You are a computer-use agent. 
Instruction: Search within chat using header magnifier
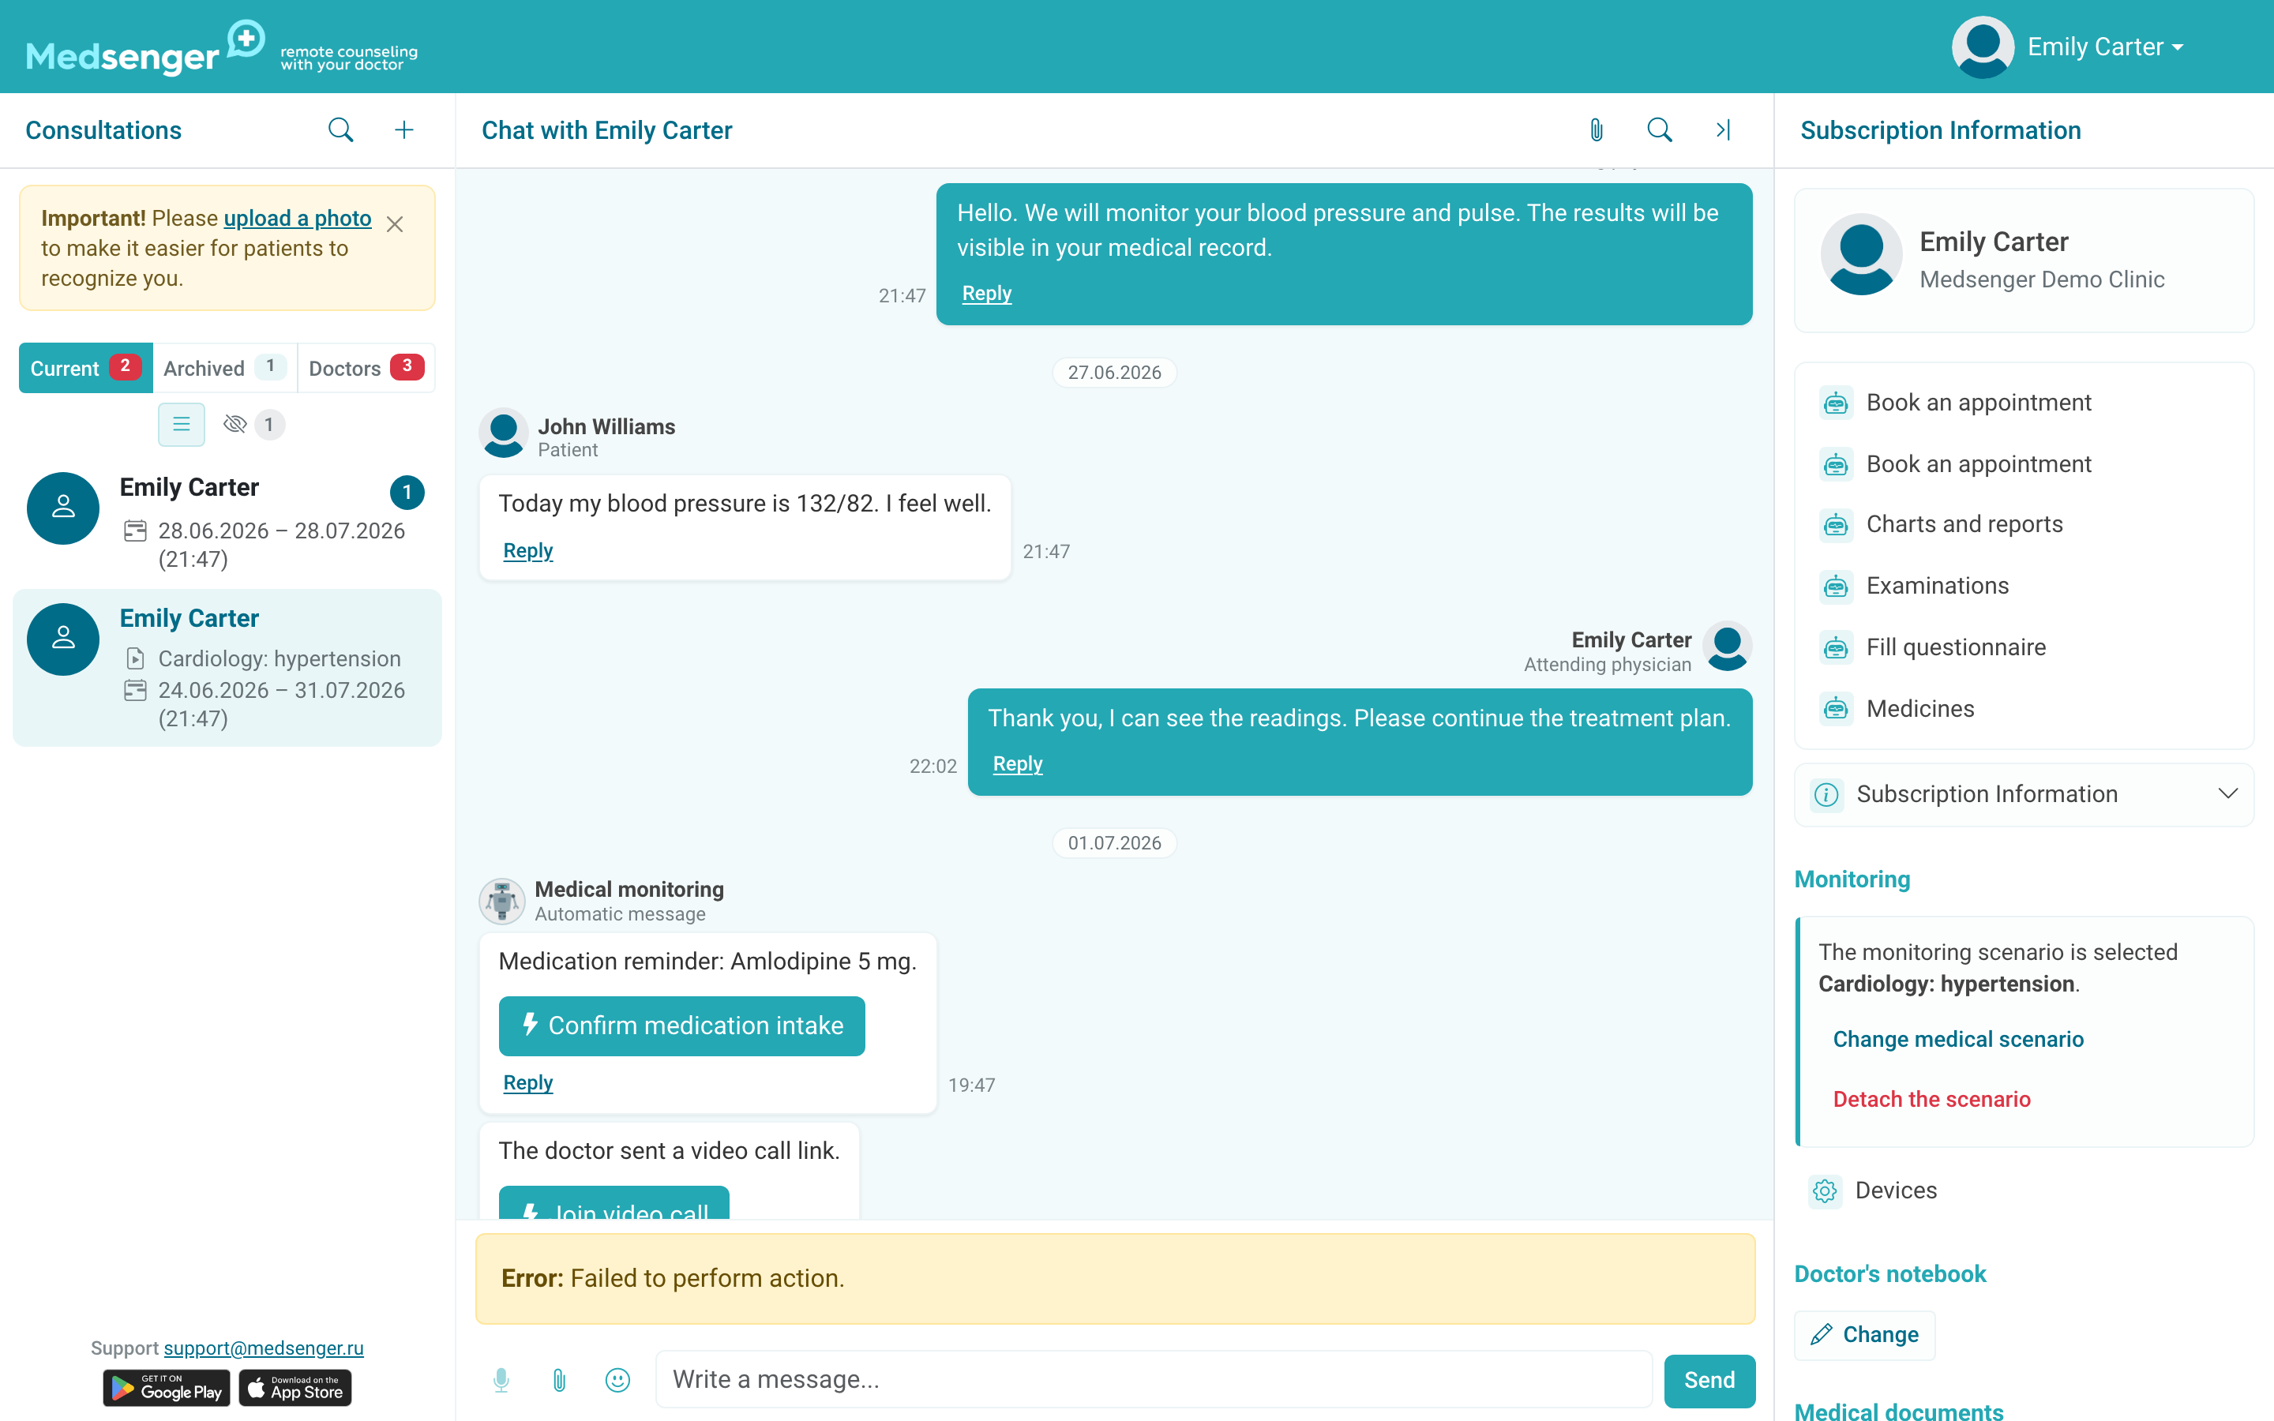(1660, 129)
